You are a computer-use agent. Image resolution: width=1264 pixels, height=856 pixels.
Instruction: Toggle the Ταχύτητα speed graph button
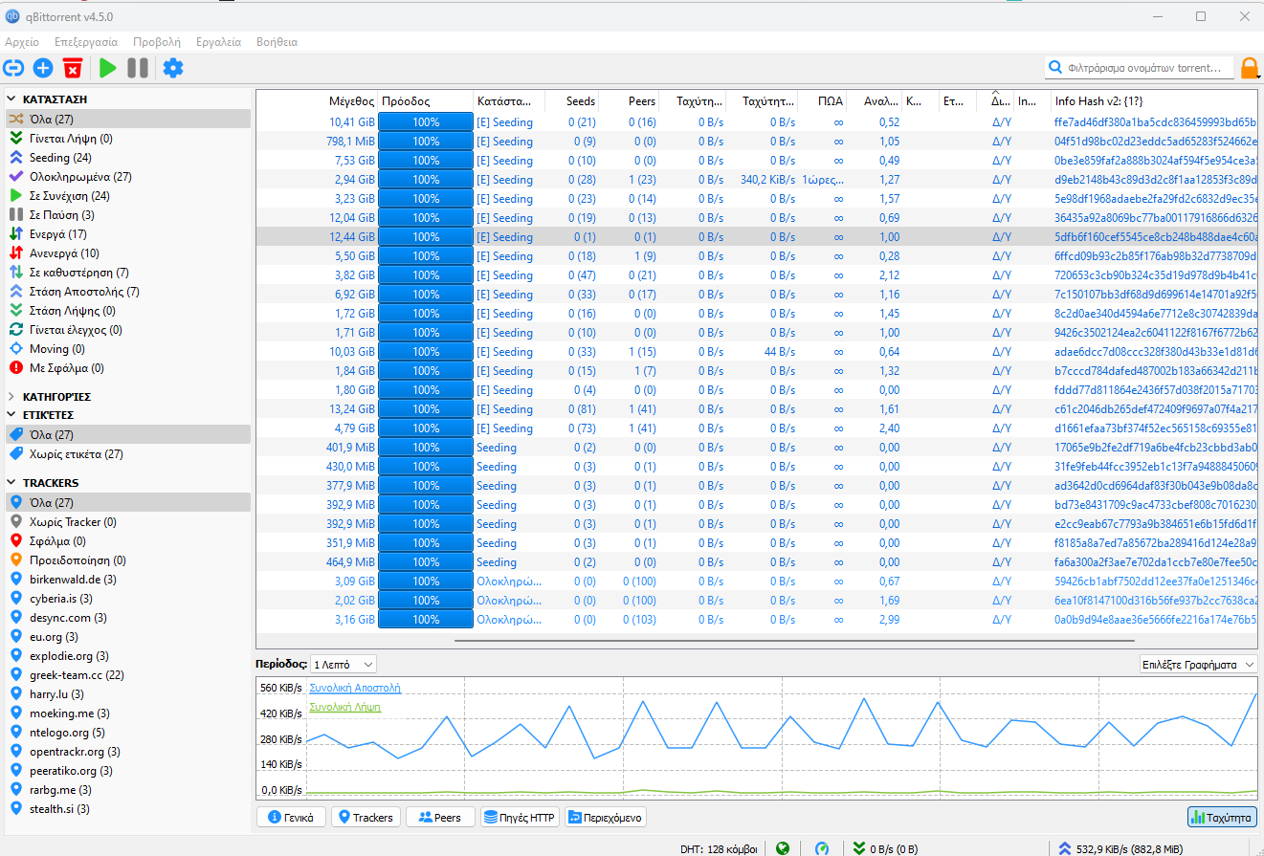1222,817
